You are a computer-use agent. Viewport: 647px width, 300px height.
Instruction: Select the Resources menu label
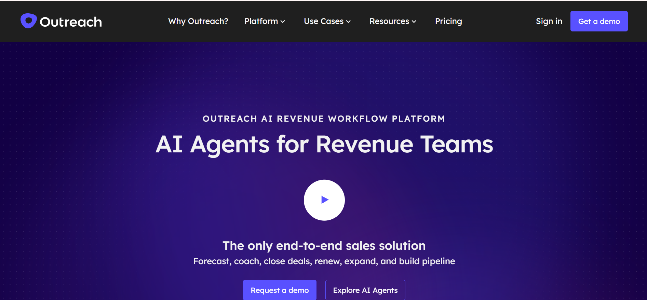click(x=389, y=21)
